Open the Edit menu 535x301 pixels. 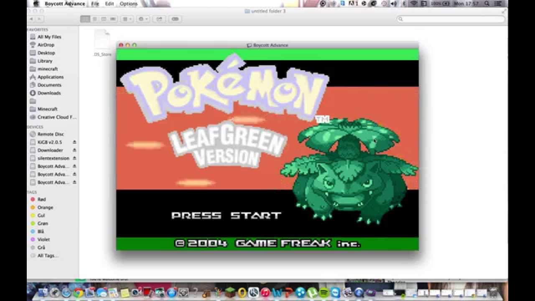pos(110,4)
